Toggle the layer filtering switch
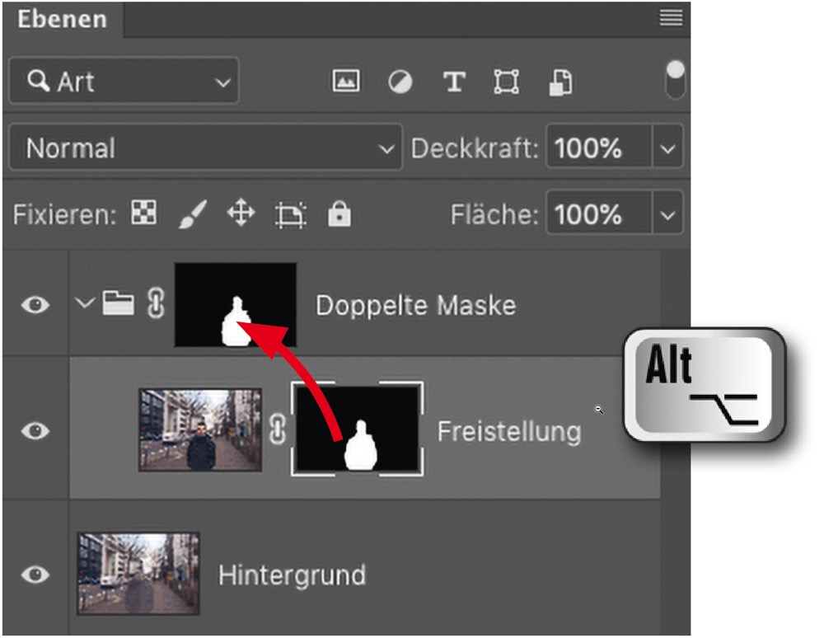824x638 pixels. tap(675, 79)
